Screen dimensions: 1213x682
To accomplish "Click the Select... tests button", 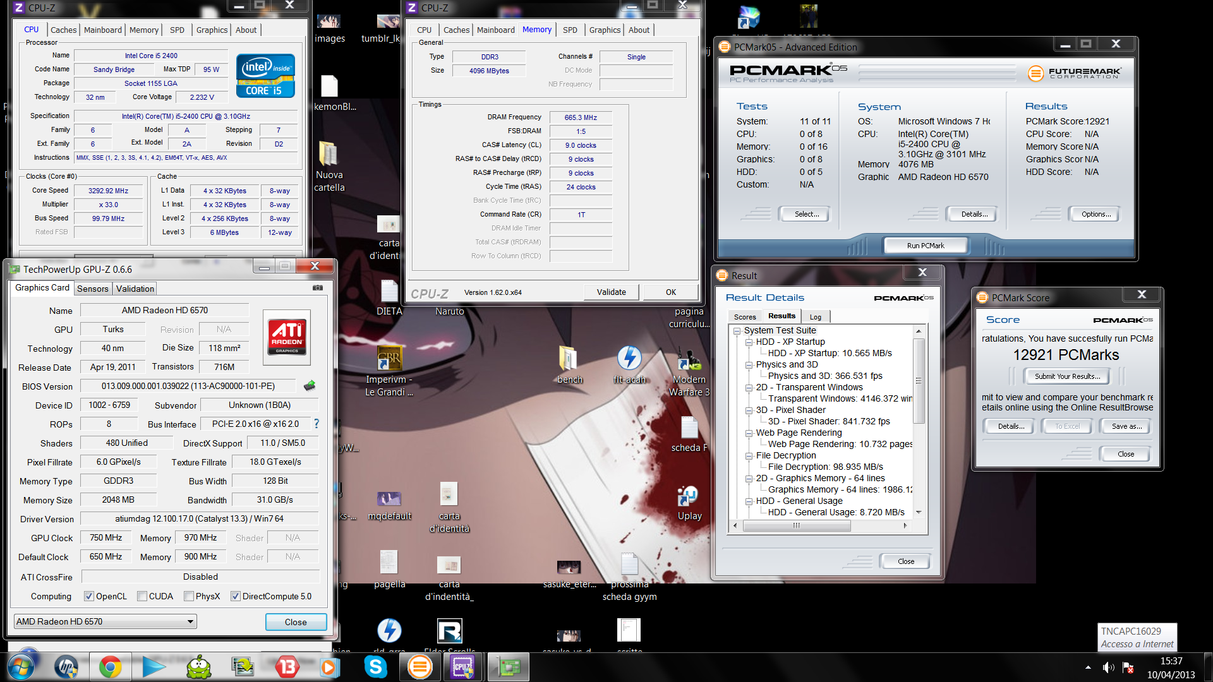I will click(806, 214).
